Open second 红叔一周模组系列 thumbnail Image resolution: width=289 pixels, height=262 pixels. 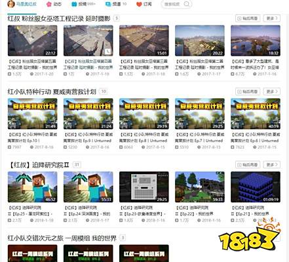[x=88, y=253]
